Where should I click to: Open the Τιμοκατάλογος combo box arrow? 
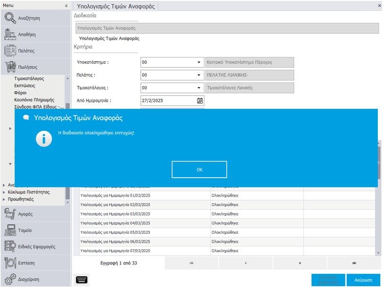click(199, 88)
